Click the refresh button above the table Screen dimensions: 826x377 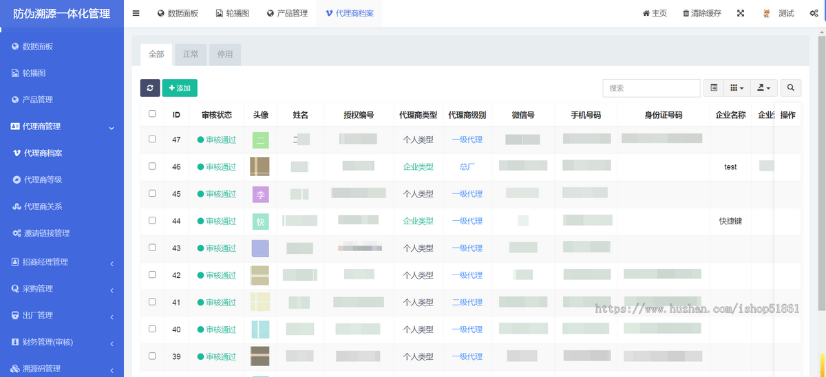(x=150, y=88)
